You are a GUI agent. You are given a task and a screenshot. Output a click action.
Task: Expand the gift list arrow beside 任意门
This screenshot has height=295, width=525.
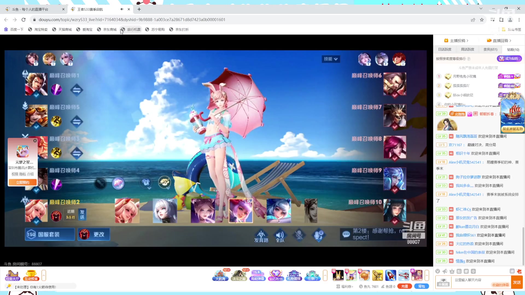[325, 275]
